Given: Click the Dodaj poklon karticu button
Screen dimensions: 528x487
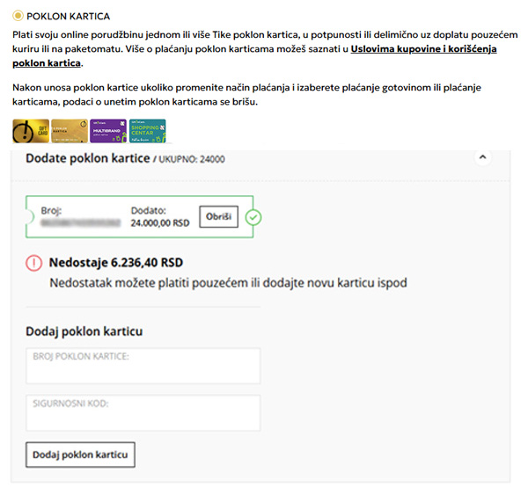Looking at the screenshot, I should point(80,454).
